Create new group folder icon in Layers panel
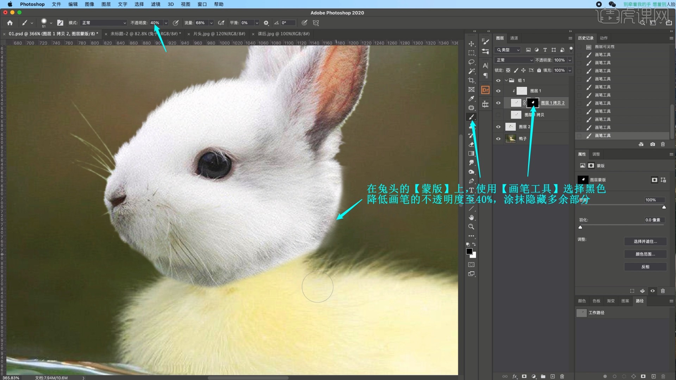Screen dimensions: 676x380 [x=543, y=376]
